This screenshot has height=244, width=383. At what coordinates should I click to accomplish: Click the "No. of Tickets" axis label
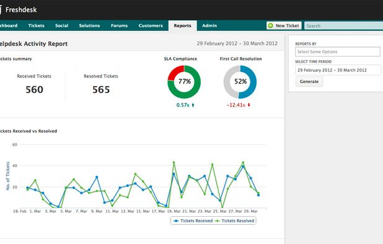pyautogui.click(x=8, y=176)
